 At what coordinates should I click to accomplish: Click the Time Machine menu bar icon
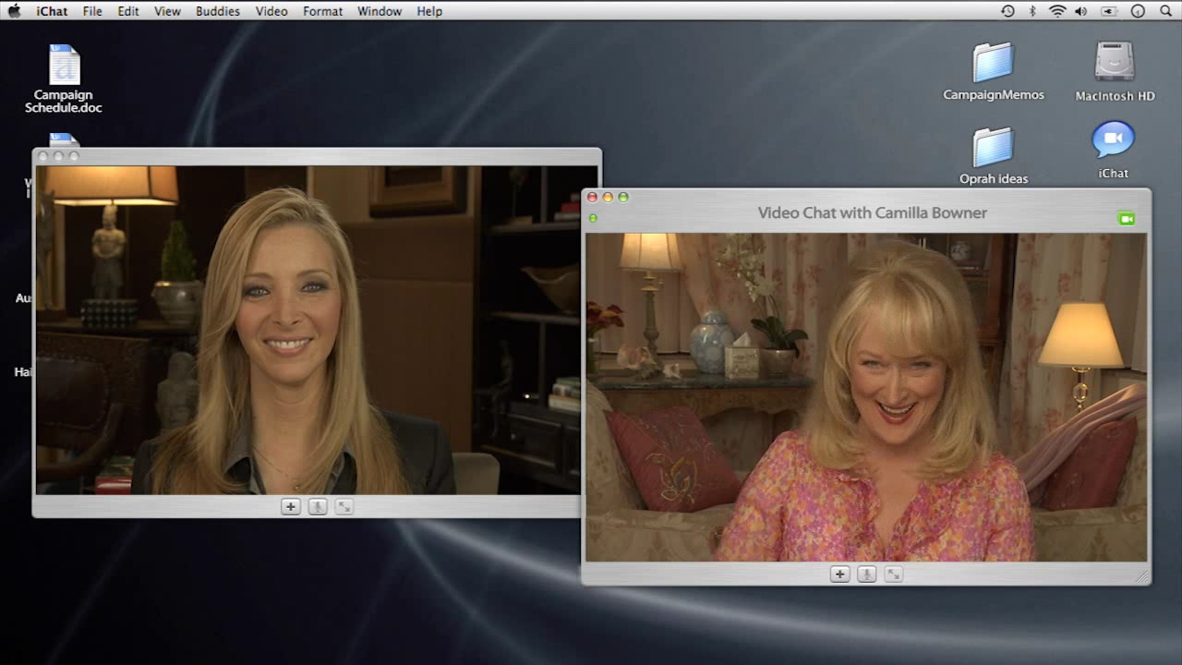click(1007, 11)
